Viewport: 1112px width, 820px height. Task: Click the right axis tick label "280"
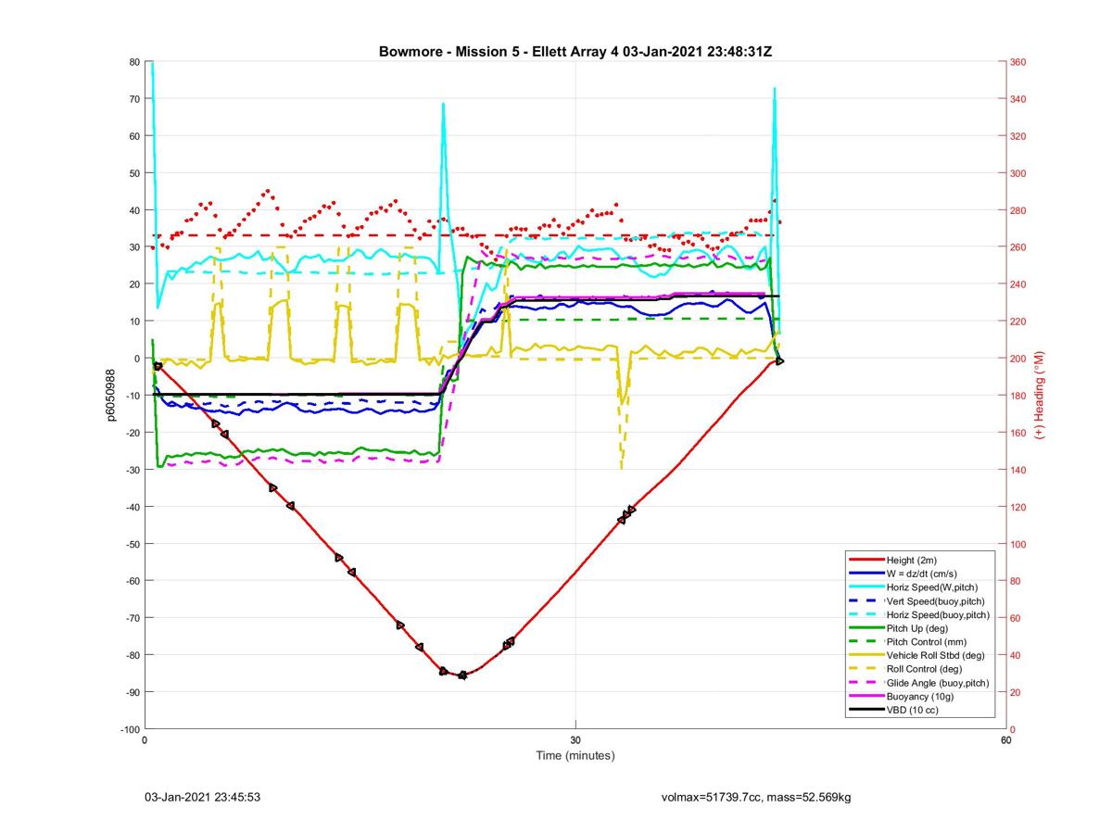point(1018,210)
